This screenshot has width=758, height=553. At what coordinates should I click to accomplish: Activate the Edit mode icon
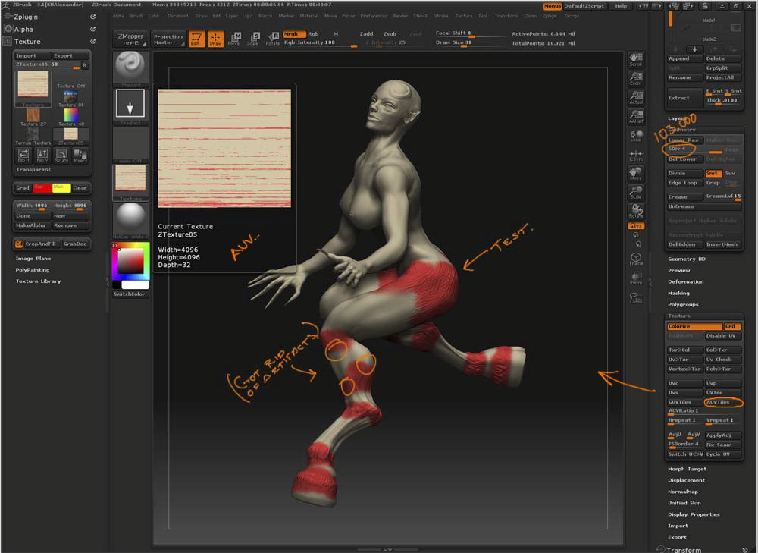point(196,39)
